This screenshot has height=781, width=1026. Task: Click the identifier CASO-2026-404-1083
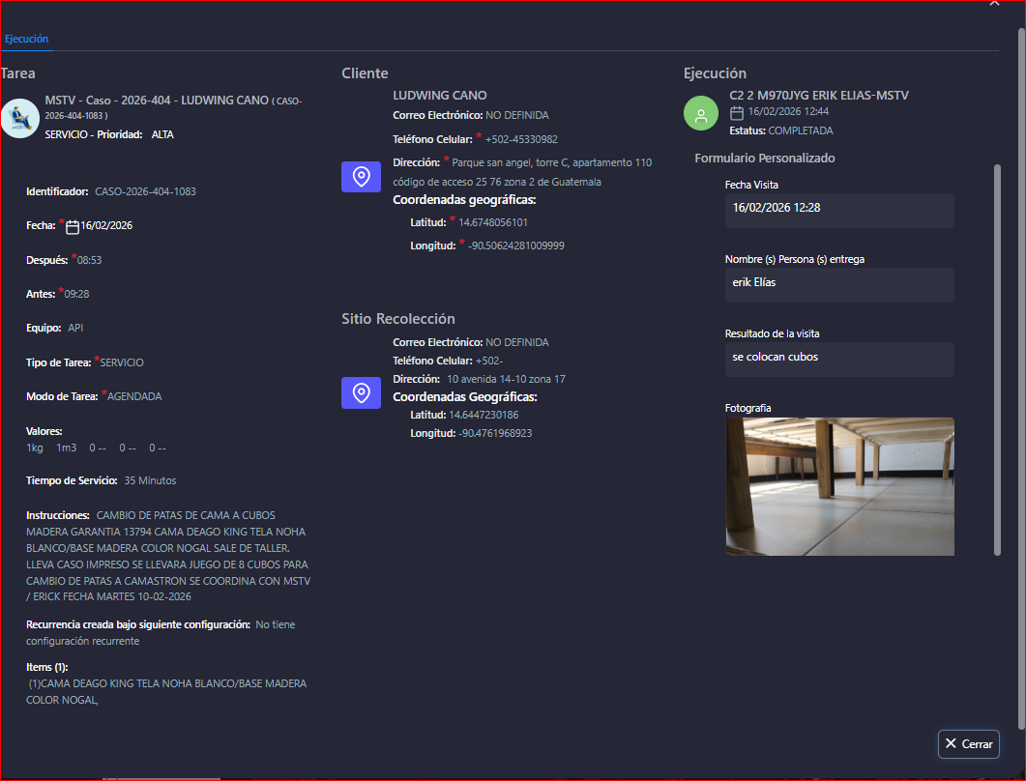[x=145, y=191]
